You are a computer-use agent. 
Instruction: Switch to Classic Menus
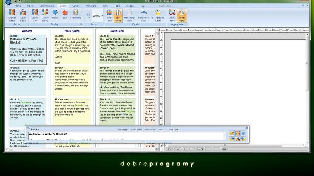172,15
